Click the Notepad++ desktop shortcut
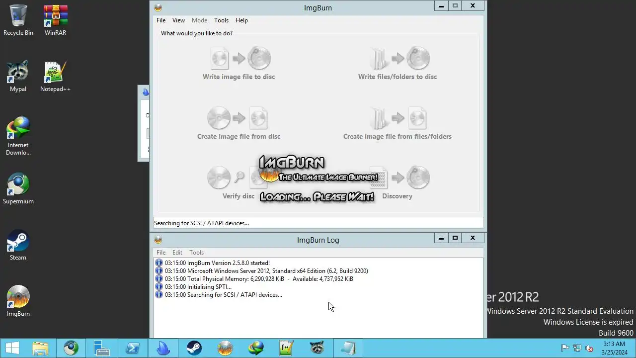The width and height of the screenshot is (636, 358). (55, 77)
